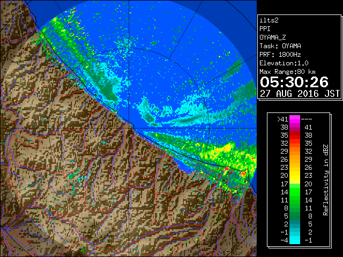Click the "-4" legend value
The height and width of the screenshot is (257, 343).
[x=284, y=240]
